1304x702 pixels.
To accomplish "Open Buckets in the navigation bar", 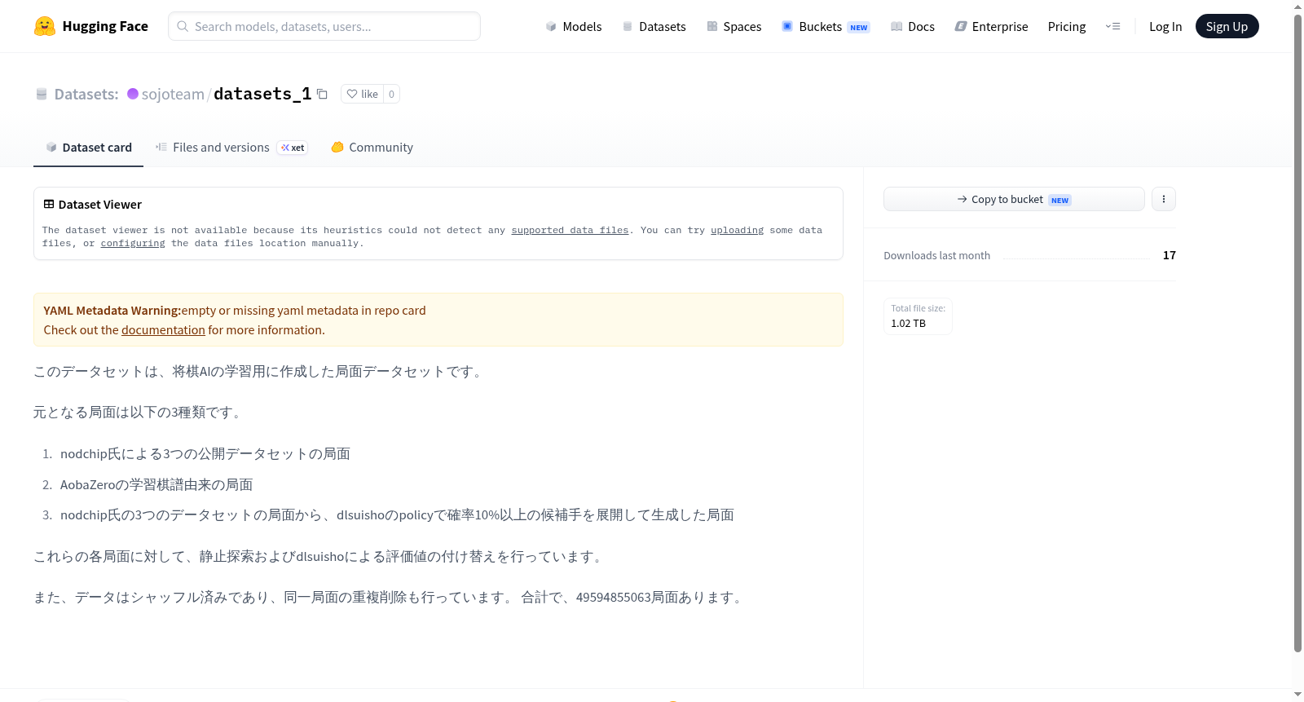I will (x=826, y=26).
